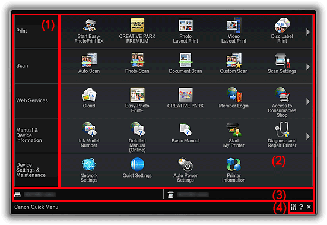Open the Preferences dialog icon
This screenshot has height=225, width=327.
tap(293, 207)
